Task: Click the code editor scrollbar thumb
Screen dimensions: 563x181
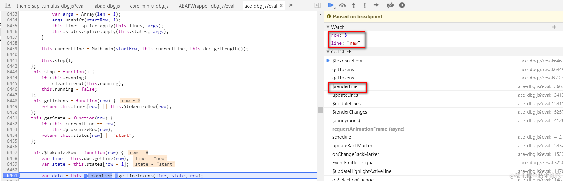Action: click(x=320, y=110)
